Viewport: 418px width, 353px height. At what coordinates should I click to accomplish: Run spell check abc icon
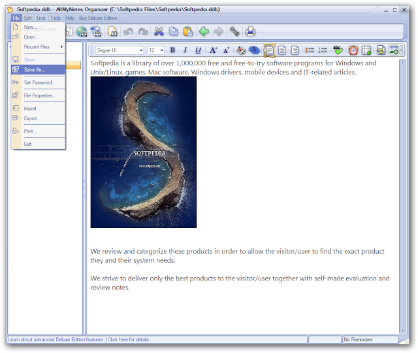pos(338,50)
